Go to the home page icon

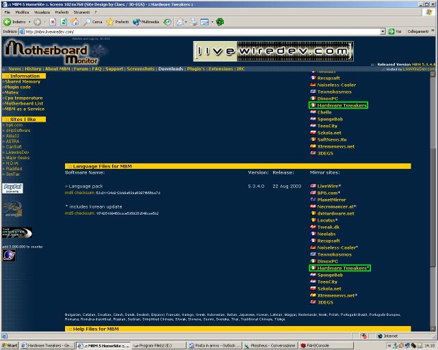[x=75, y=22]
